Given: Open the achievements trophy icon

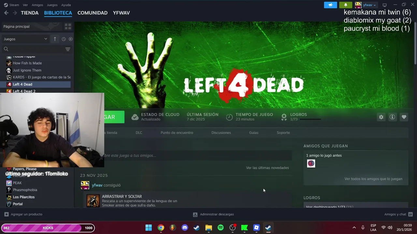Looking at the screenshot, I should (x=284, y=117).
